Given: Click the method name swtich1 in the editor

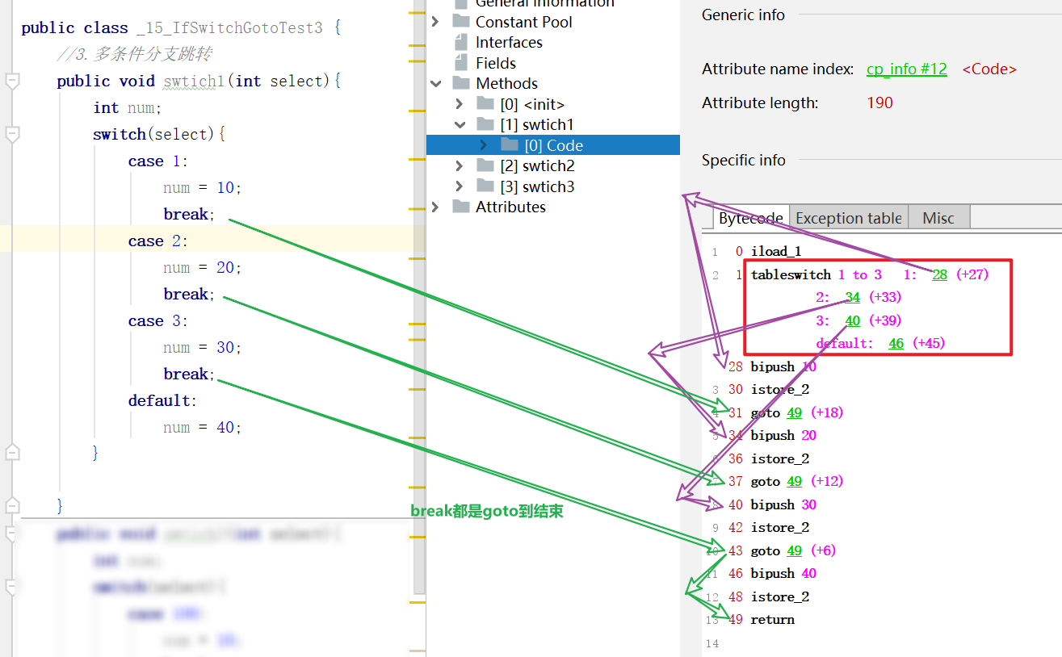Looking at the screenshot, I should 195,82.
